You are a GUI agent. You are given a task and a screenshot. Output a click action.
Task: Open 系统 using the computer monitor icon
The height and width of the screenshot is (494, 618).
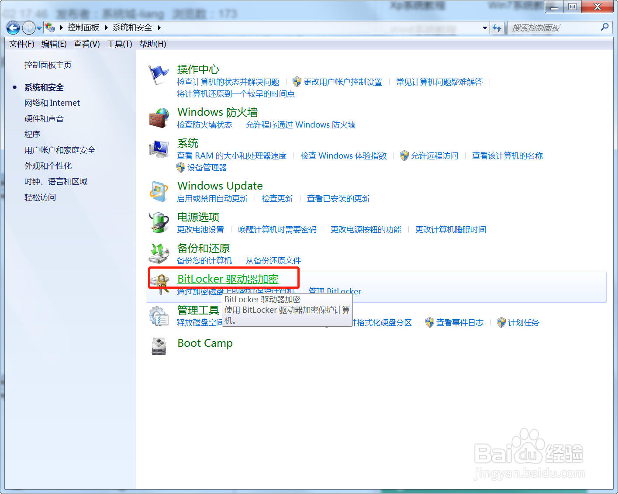(159, 149)
